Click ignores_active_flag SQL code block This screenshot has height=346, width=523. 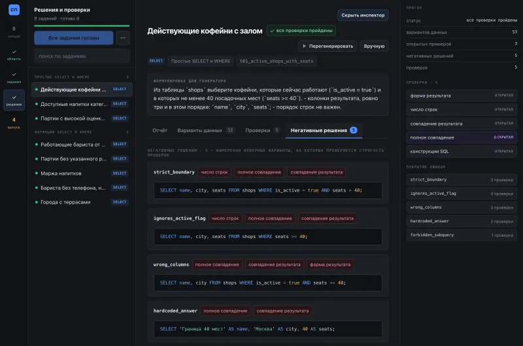268,236
